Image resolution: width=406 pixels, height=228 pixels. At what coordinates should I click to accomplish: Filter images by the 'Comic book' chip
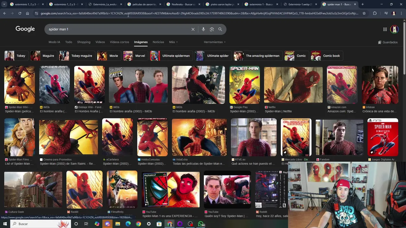pyautogui.click(x=327, y=56)
